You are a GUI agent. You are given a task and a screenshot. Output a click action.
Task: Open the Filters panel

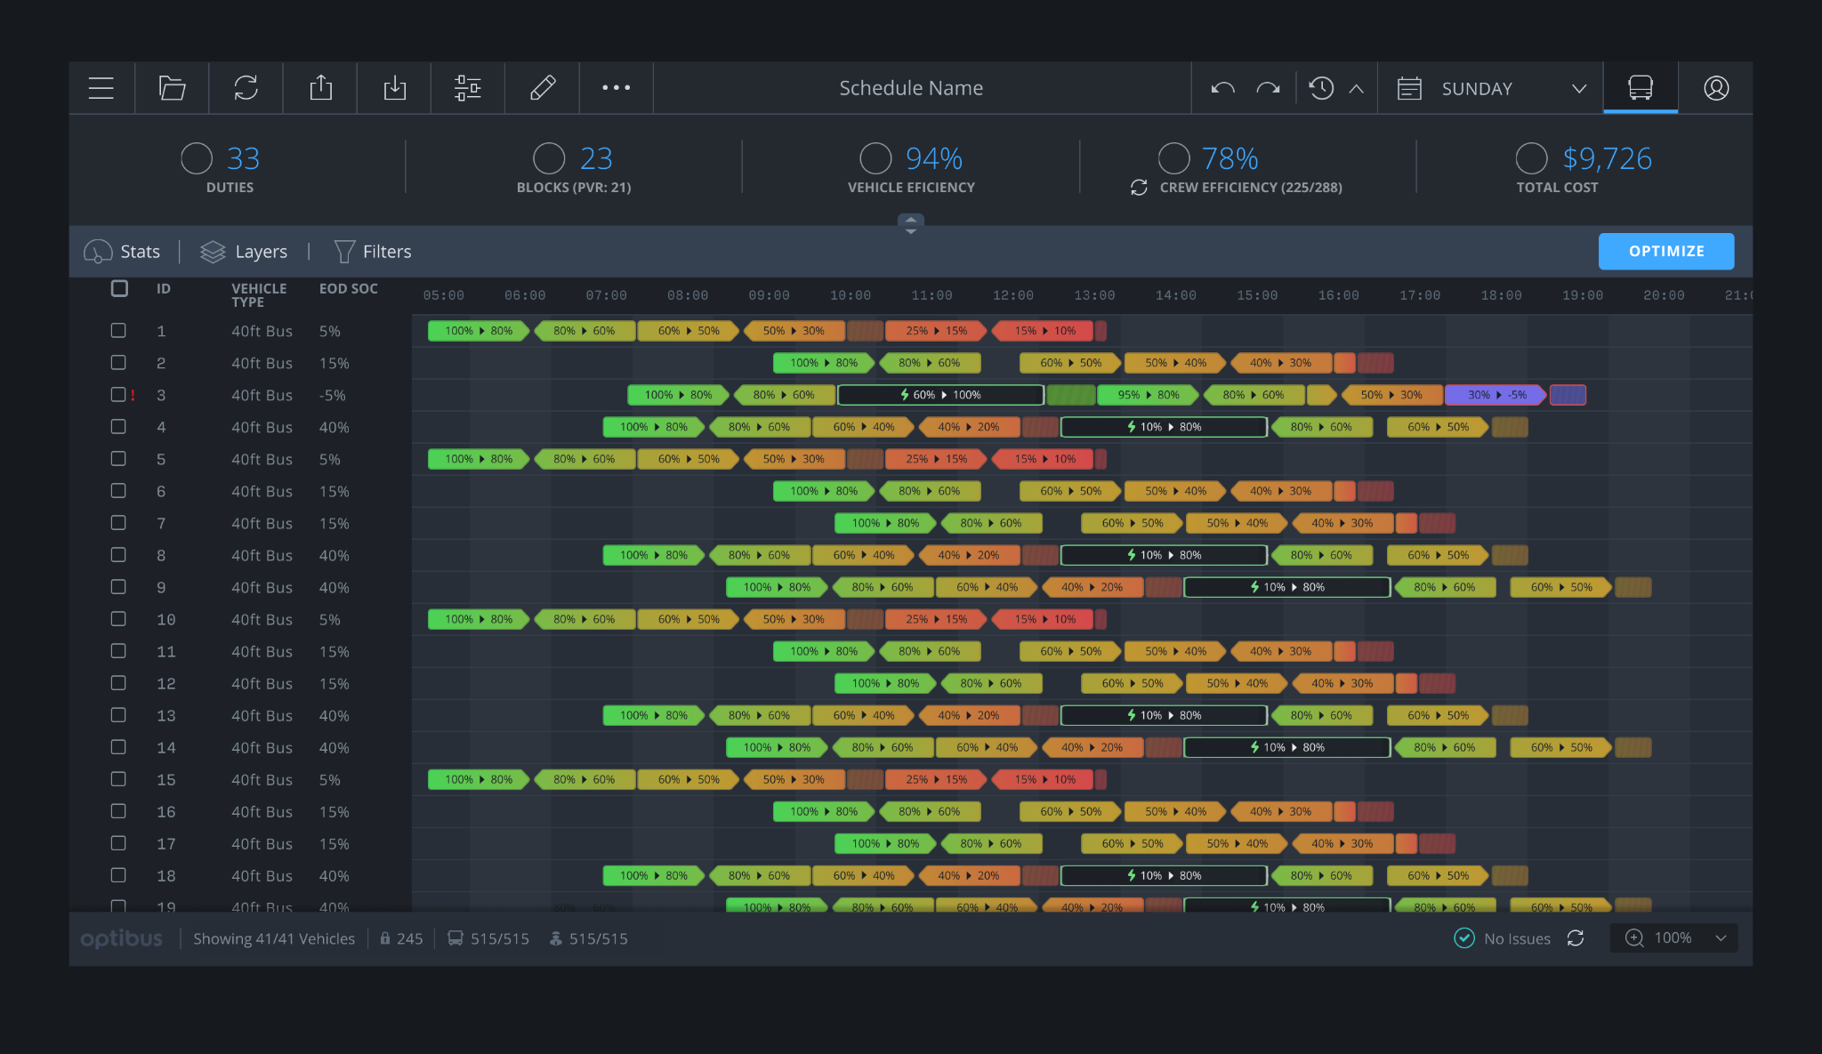pos(372,252)
